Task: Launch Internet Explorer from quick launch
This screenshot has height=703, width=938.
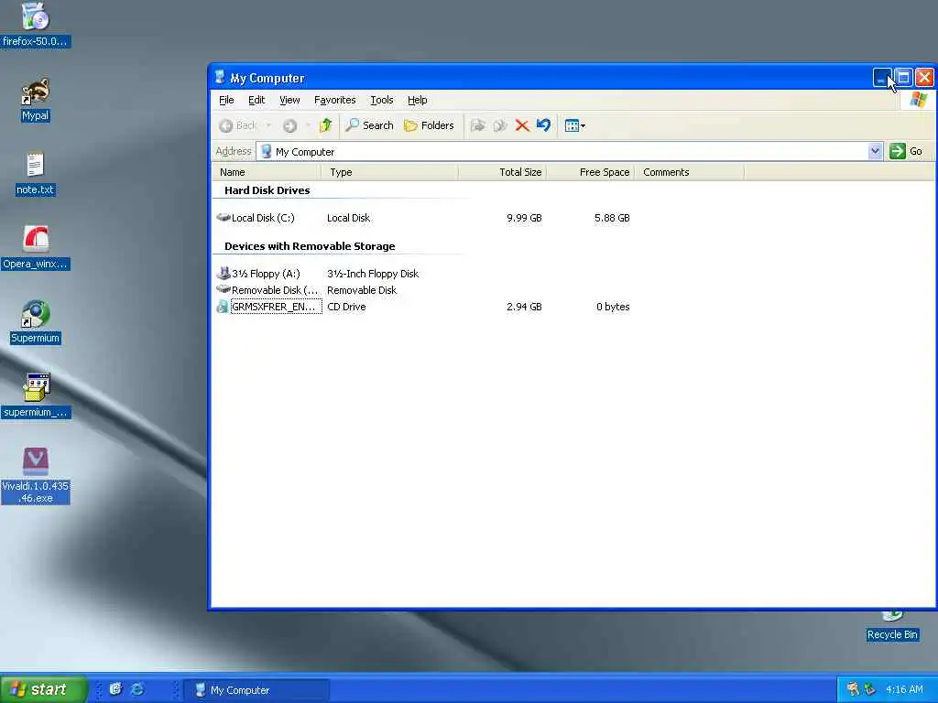Action: pos(137,689)
